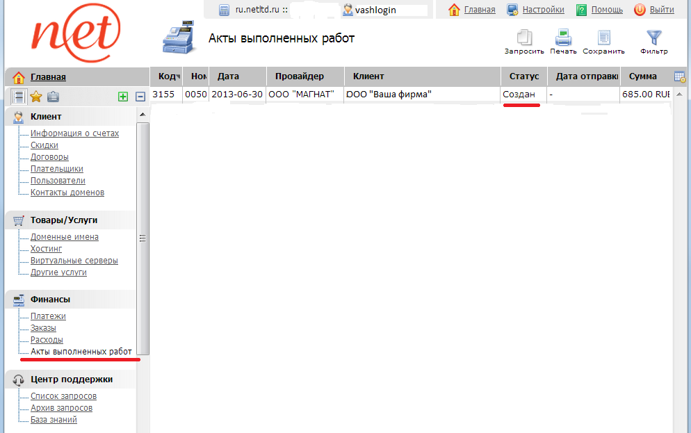
Task: Open Акты выполненных работ menu item
Action: 81,352
